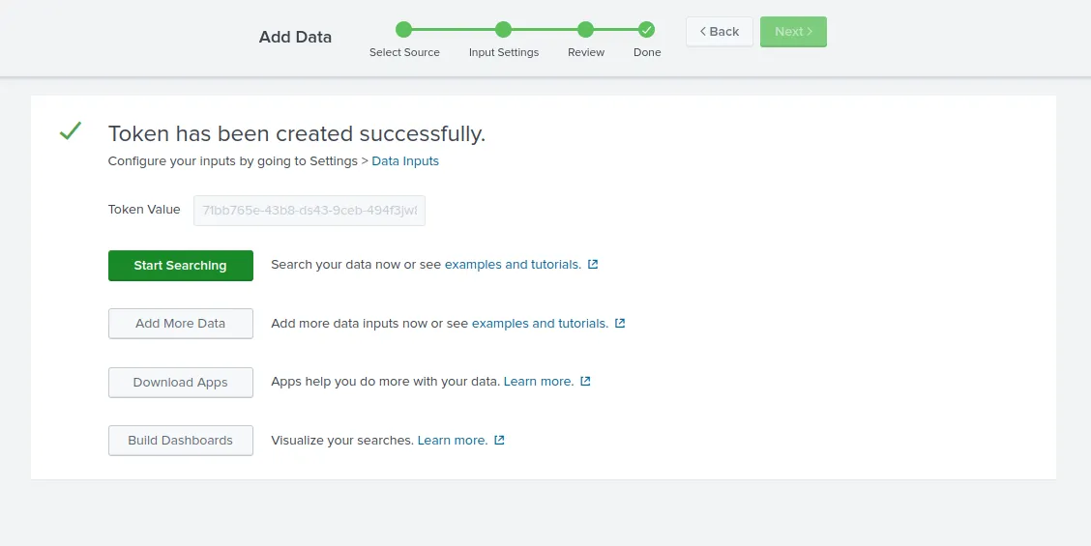This screenshot has width=1091, height=546.
Task: Click external link icon on Start Searching row
Action: coord(593,265)
